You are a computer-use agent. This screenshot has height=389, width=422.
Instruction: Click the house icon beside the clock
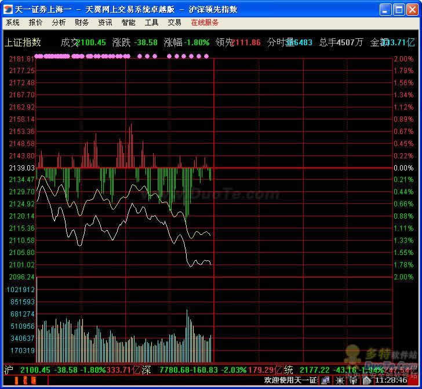[366, 380]
